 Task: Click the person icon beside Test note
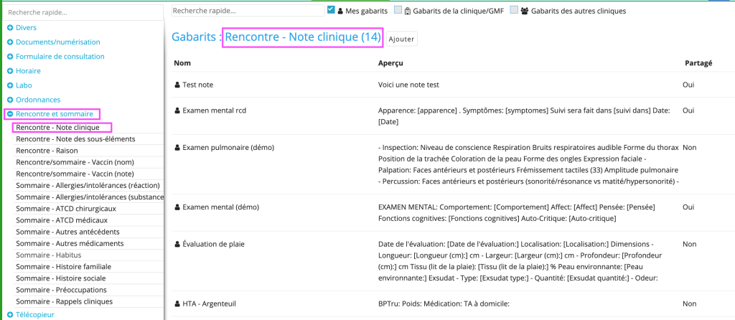pos(177,85)
